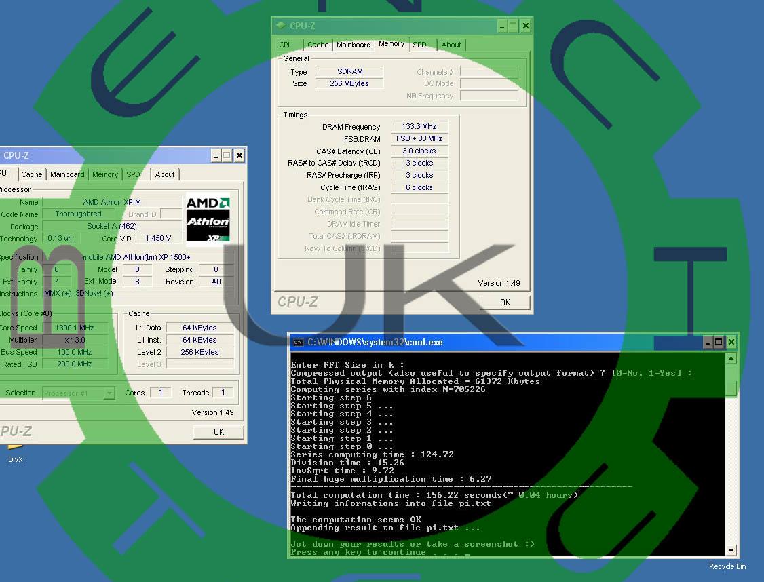
Task: Click Level 2 cache value 256 KBytes
Action: click(x=199, y=352)
